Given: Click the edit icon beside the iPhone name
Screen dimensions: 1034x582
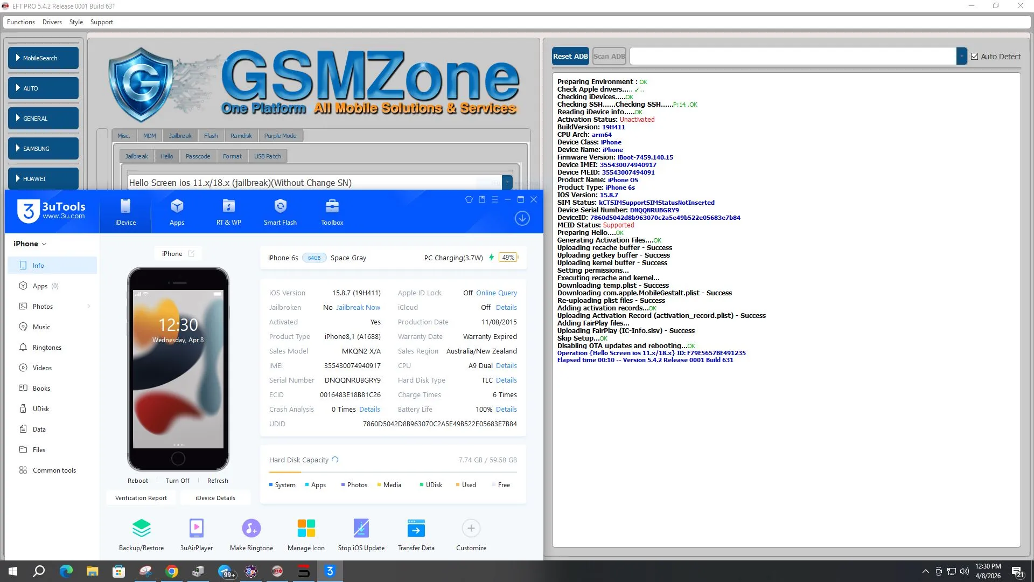Looking at the screenshot, I should click(191, 253).
